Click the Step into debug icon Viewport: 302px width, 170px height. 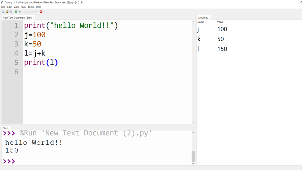[29, 12]
